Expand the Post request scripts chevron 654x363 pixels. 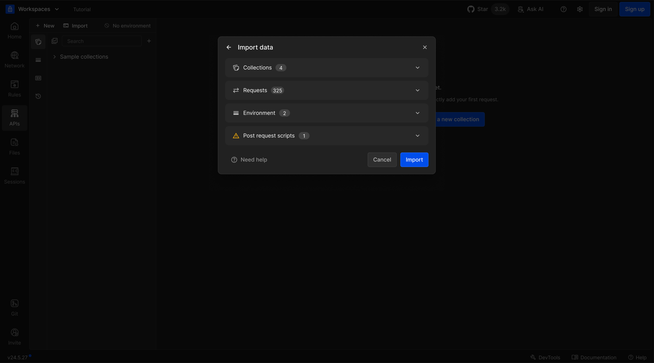[x=417, y=136]
